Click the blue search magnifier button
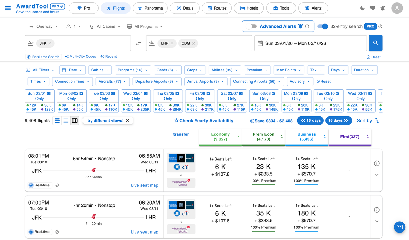This screenshot has width=409, height=240. pos(375,43)
